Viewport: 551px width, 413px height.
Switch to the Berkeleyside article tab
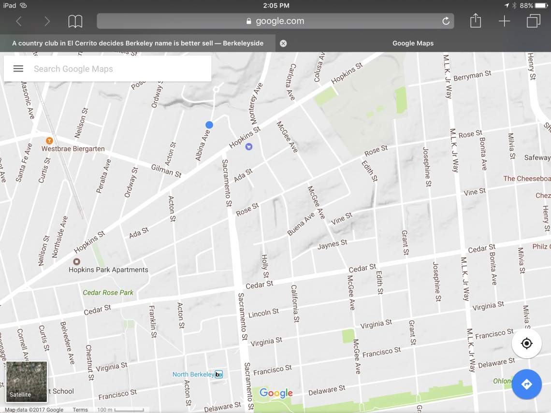[x=138, y=43]
